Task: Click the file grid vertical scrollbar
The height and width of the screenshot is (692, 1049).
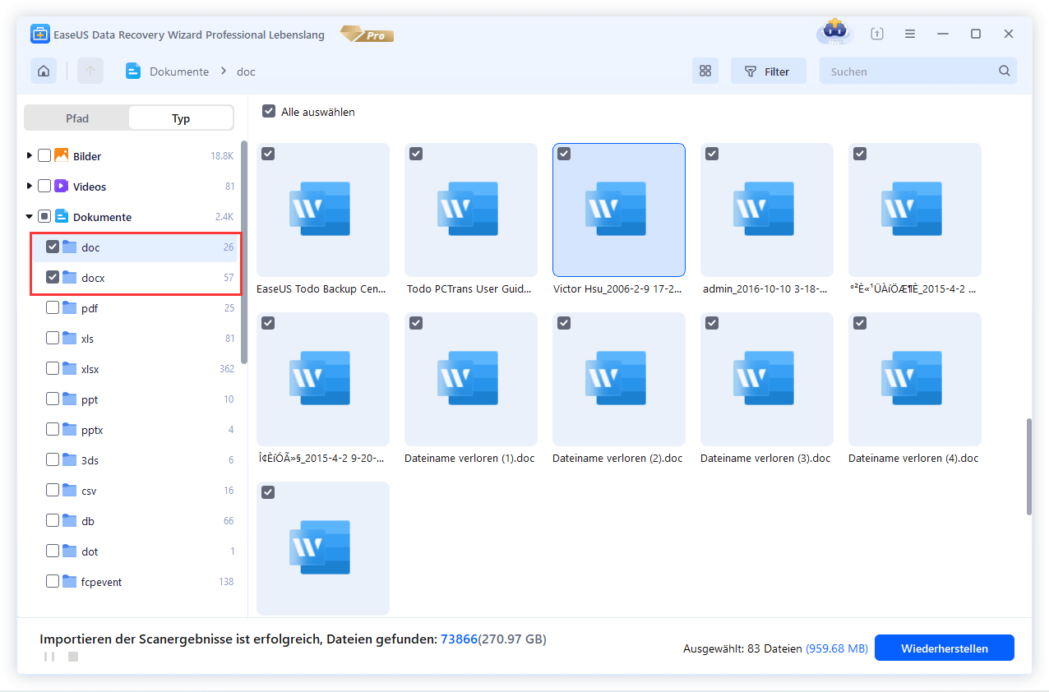Action: [1028, 467]
